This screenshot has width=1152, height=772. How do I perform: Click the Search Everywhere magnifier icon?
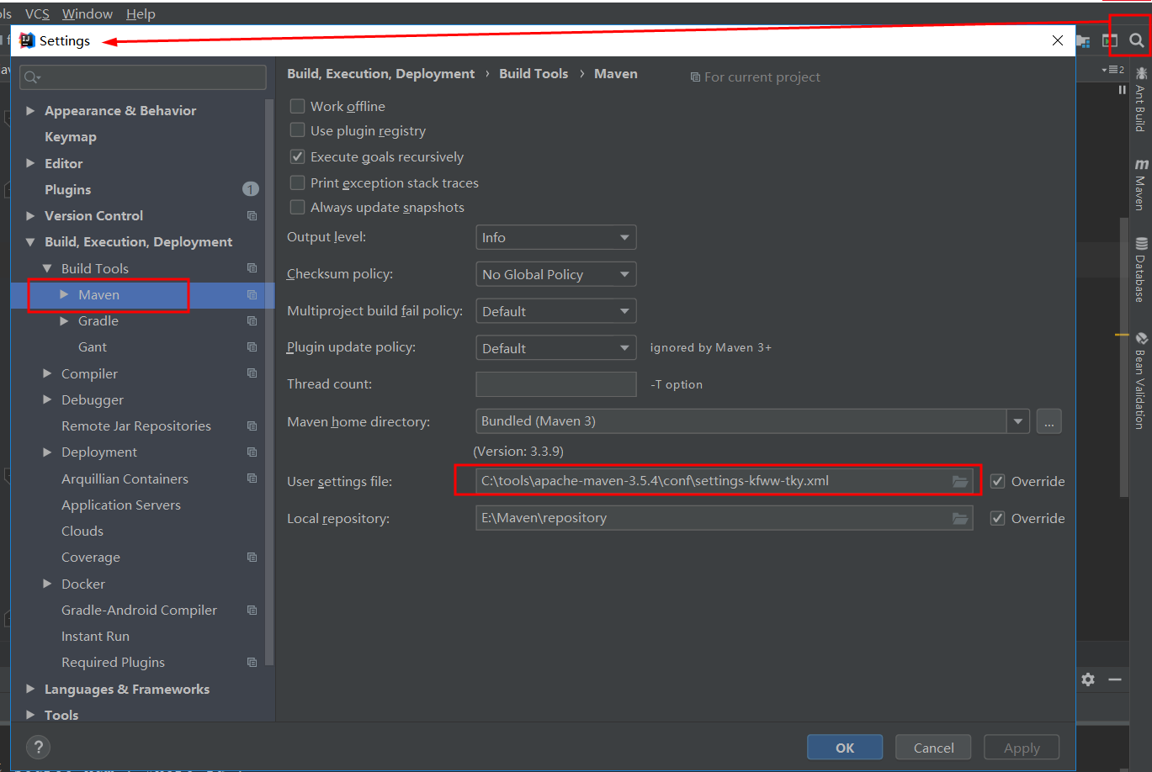click(1137, 40)
